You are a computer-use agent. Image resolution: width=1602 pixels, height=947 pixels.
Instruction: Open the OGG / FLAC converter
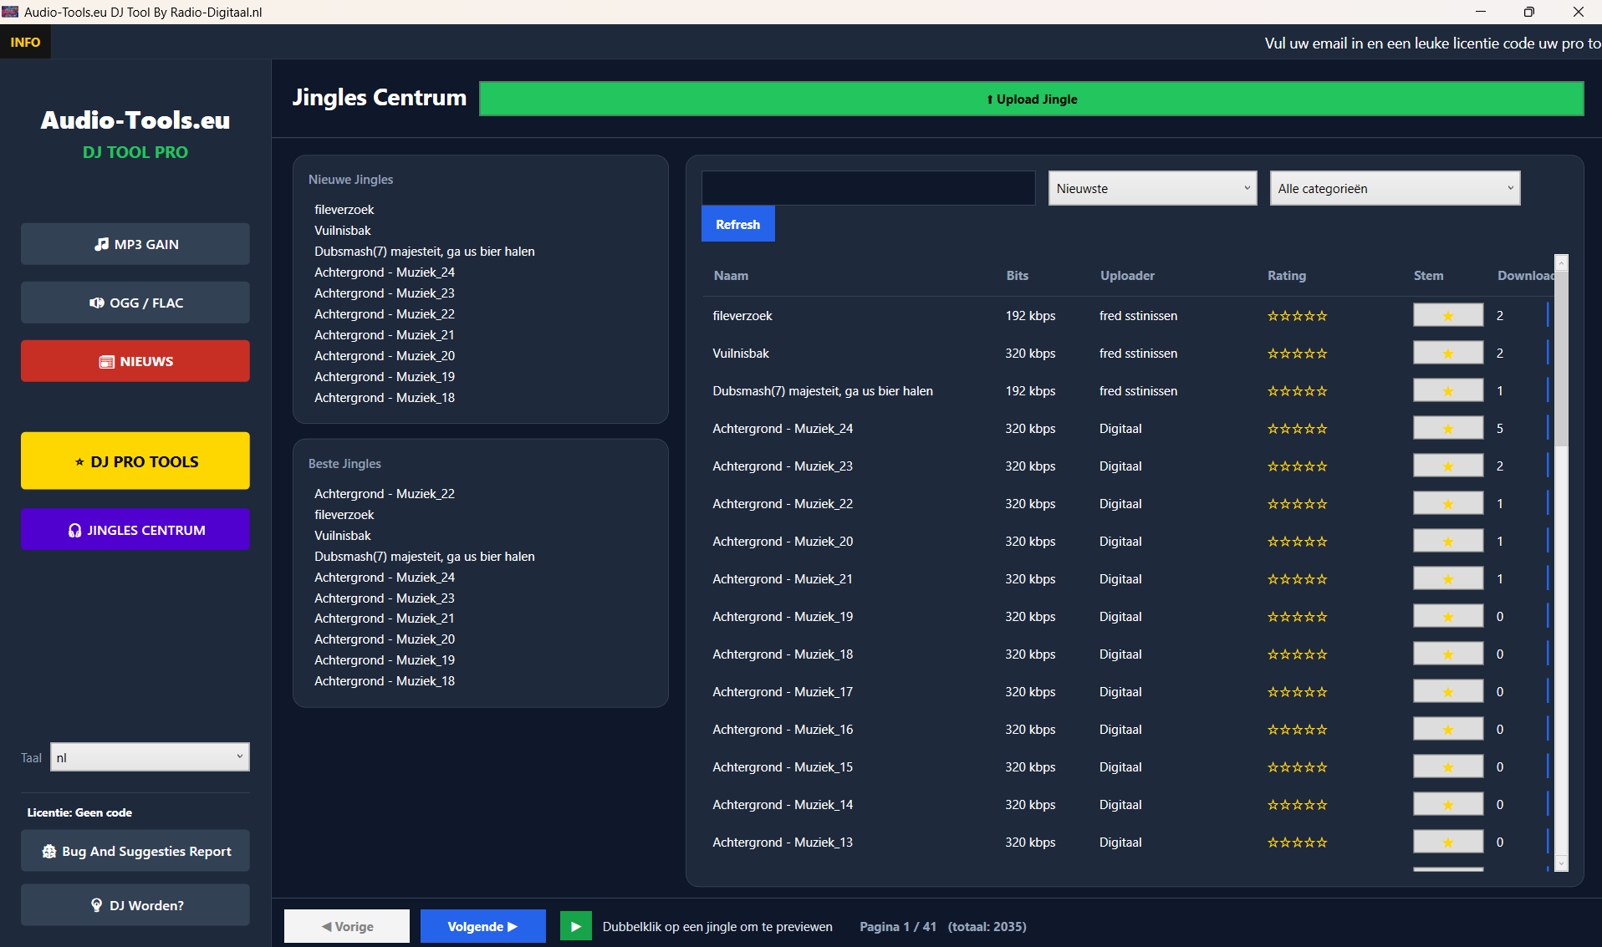pos(135,303)
